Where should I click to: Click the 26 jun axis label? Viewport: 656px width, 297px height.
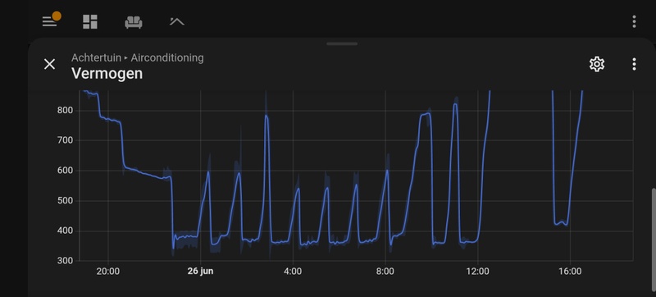tap(200, 271)
